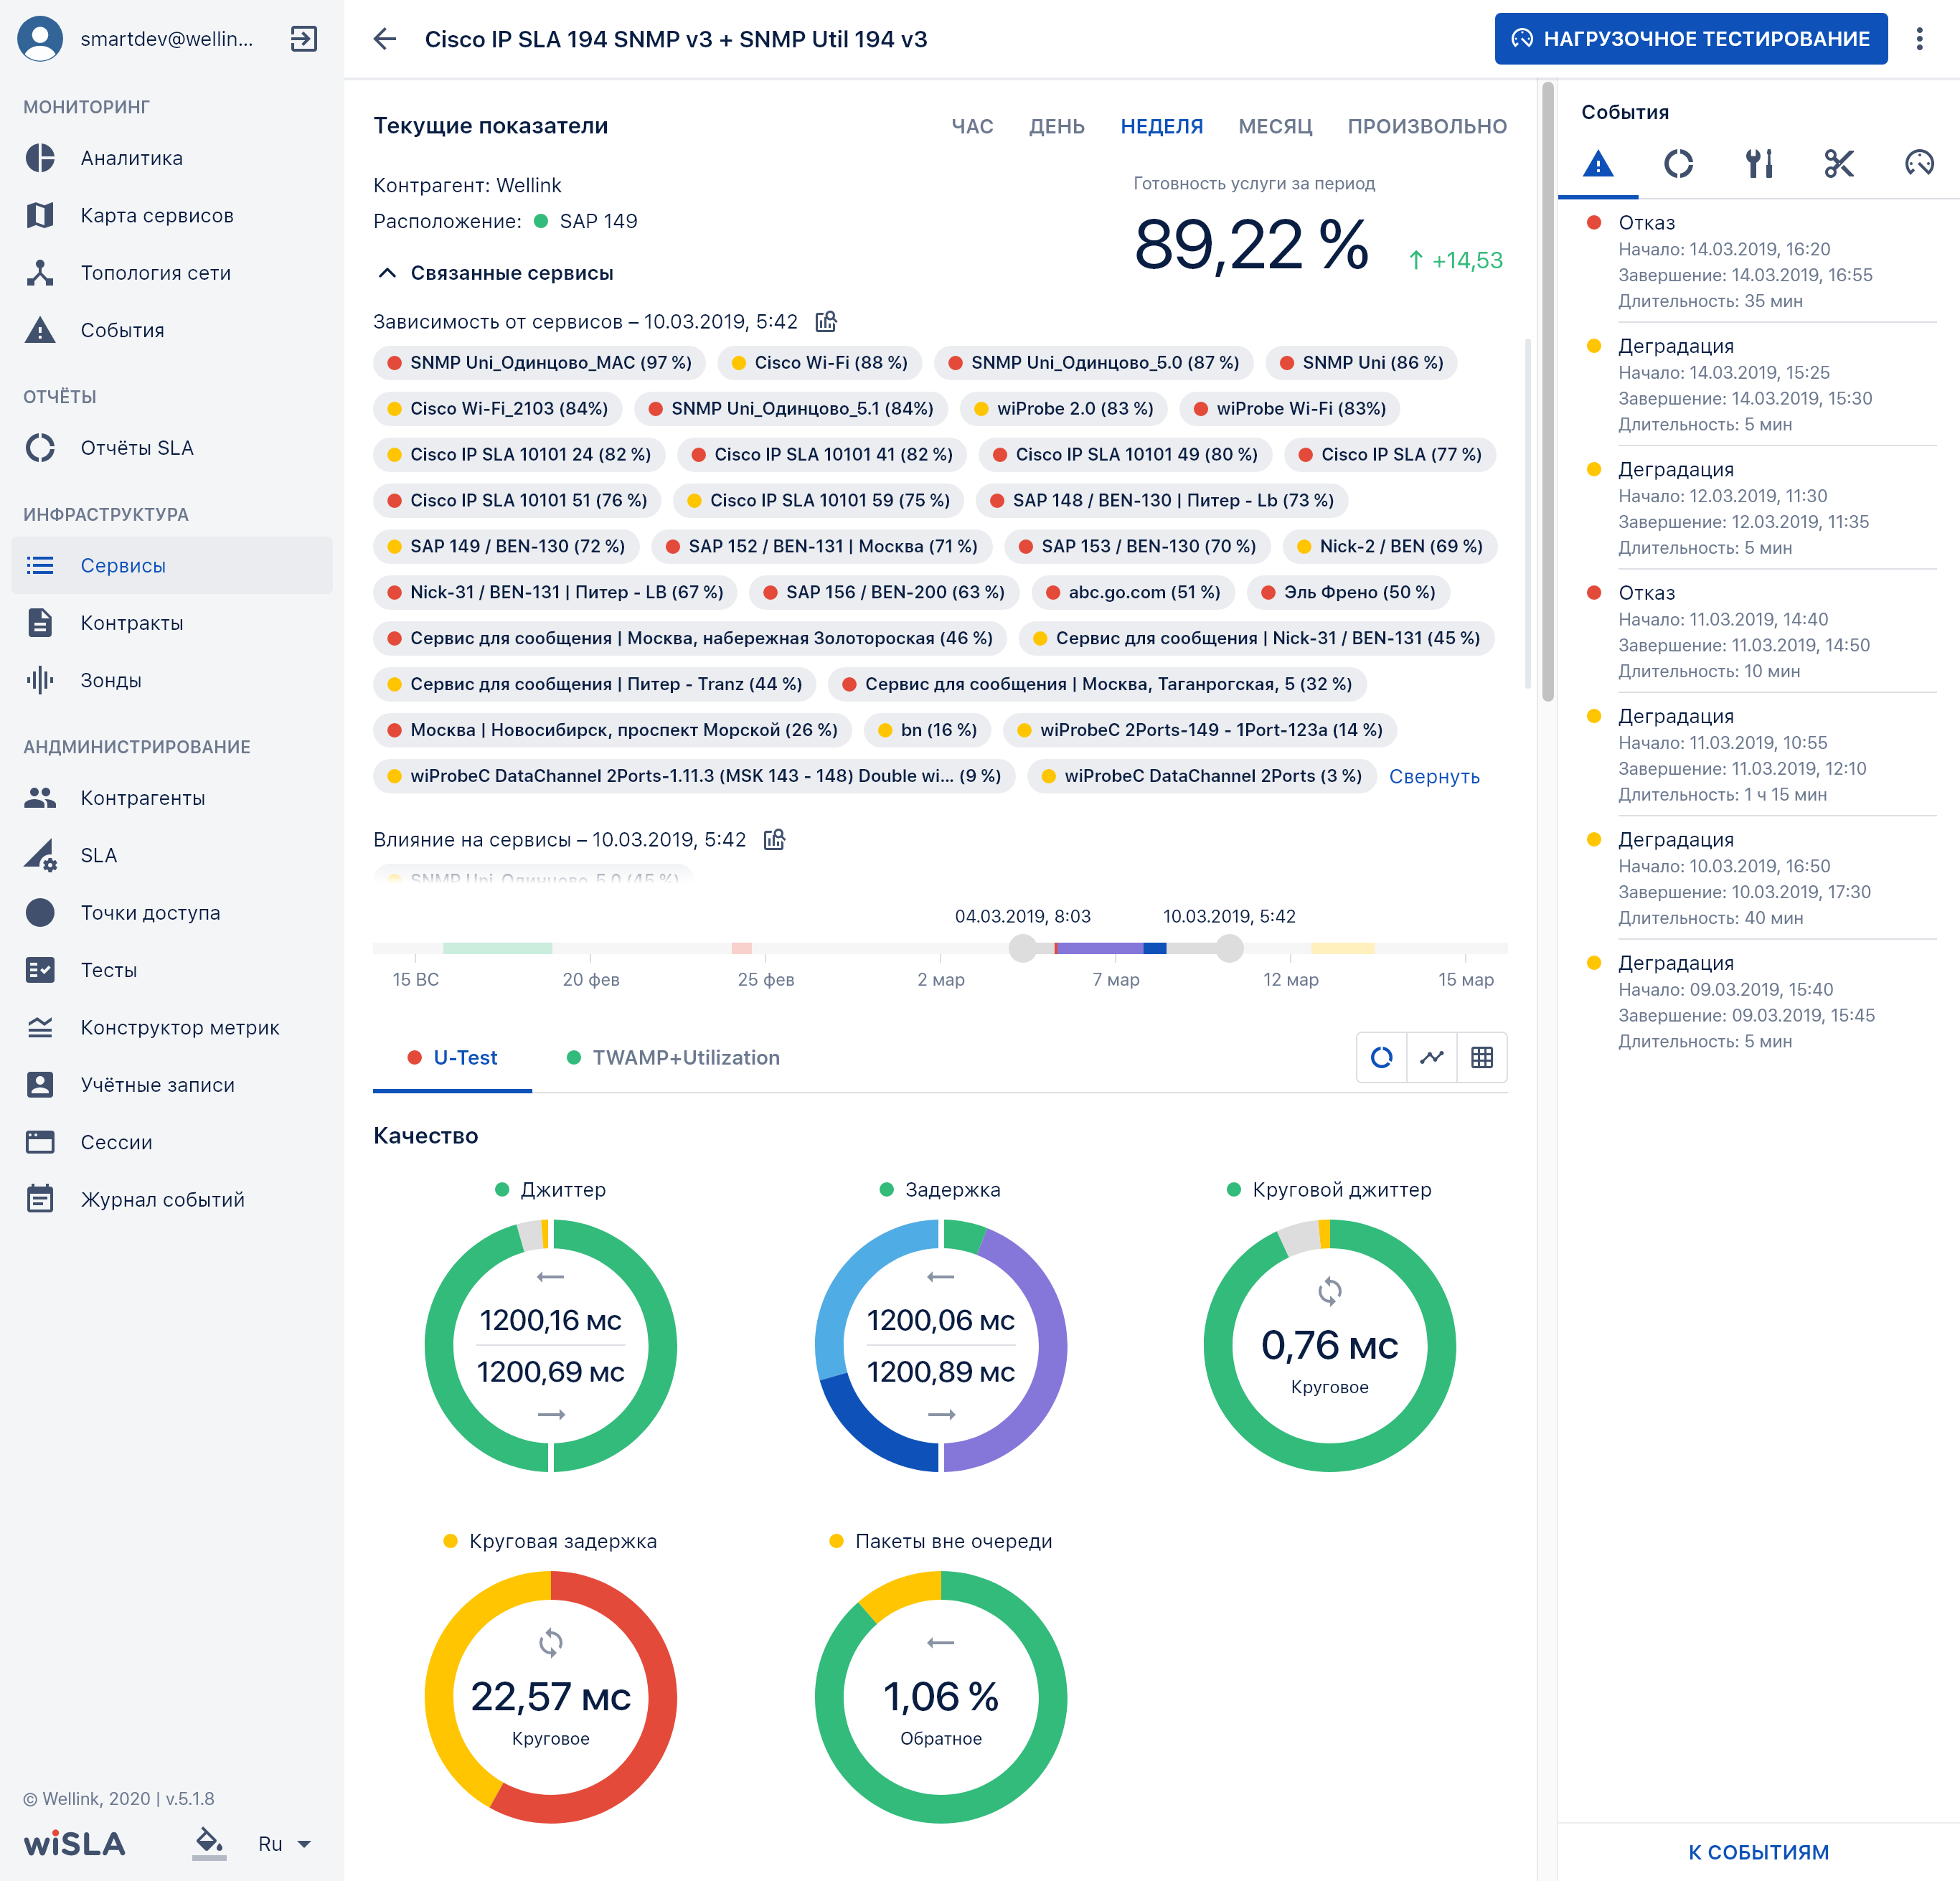Click the logout icon next to username
Screen dimensions: 1960x1881
(x=303, y=39)
